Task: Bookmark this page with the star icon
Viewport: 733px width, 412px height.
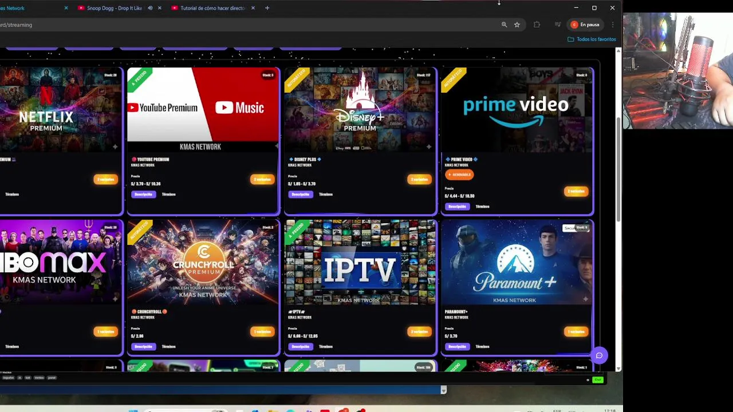Action: [517, 25]
